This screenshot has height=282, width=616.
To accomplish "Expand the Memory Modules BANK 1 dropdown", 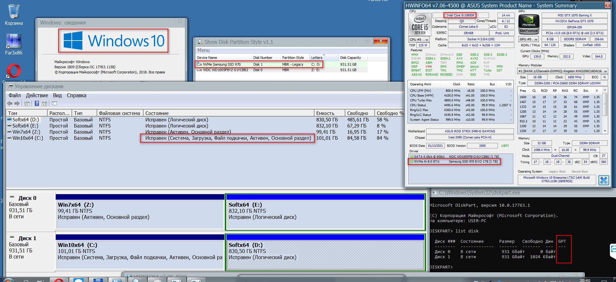I will (563, 71).
